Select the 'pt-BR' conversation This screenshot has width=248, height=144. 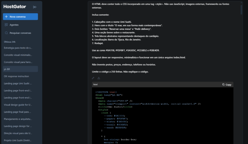pos(20,69)
